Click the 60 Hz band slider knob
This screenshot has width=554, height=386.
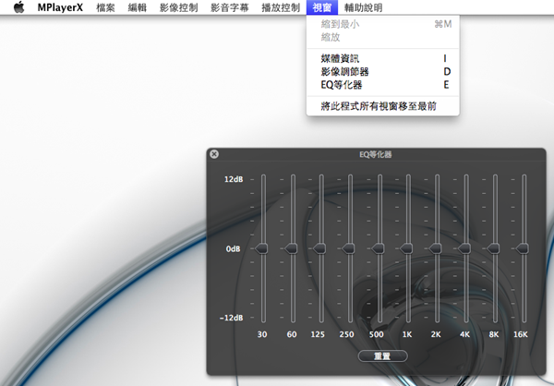click(292, 248)
